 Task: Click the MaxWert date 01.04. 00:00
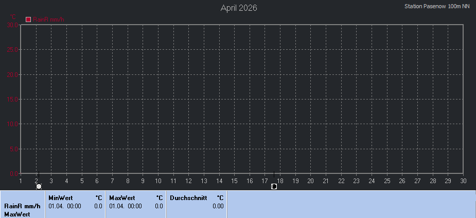tap(125, 206)
